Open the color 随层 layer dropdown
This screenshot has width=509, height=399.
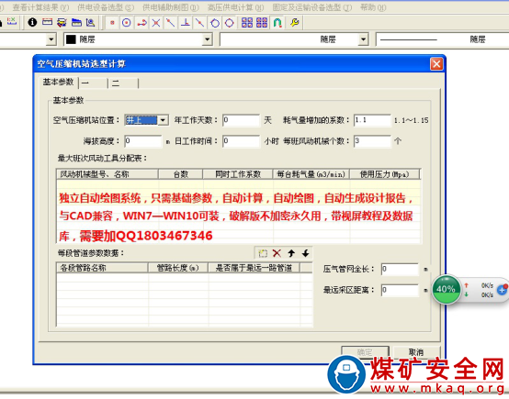click(x=207, y=39)
